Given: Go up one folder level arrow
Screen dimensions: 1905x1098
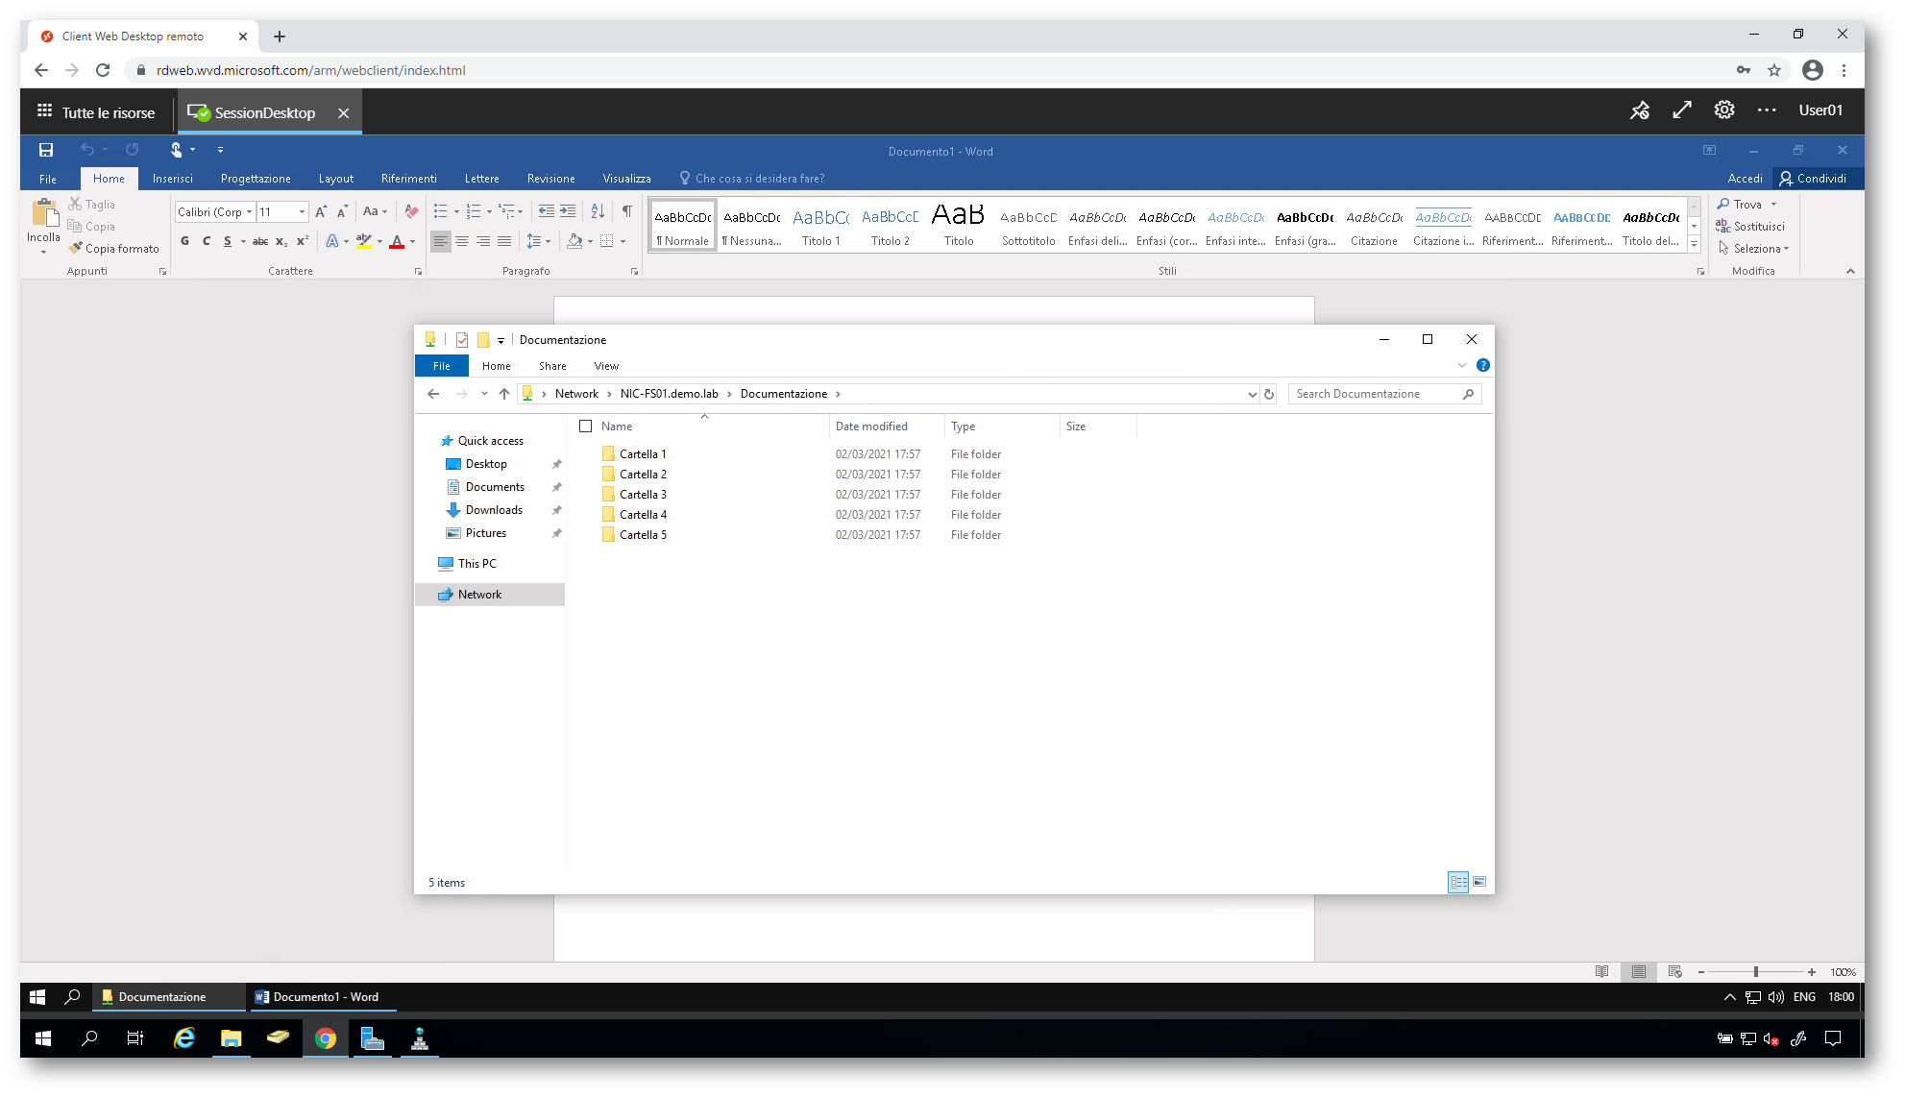Looking at the screenshot, I should (504, 394).
